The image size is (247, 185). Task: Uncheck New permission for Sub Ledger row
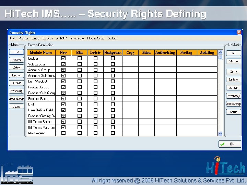(63, 64)
